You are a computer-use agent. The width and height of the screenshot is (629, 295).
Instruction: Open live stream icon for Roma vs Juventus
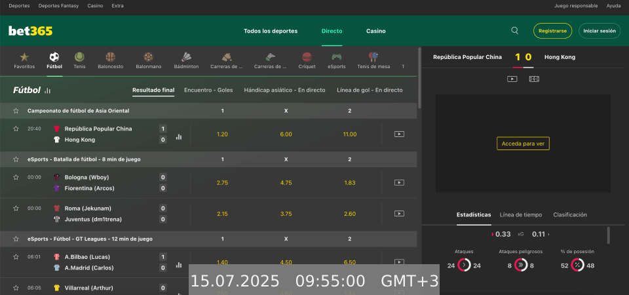pos(399,214)
